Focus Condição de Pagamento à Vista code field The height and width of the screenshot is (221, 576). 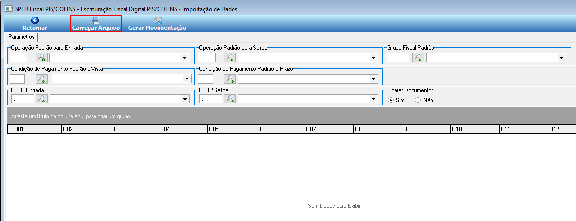pos(17,78)
